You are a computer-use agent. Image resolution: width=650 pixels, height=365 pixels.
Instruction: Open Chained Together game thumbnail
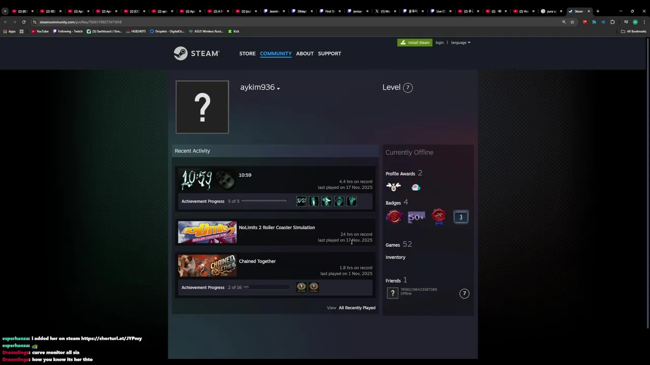coord(207,266)
